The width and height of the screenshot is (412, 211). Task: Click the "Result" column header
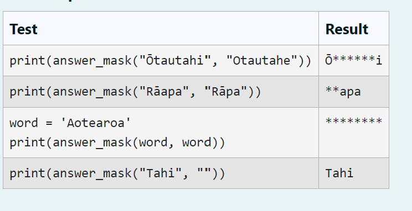347,29
